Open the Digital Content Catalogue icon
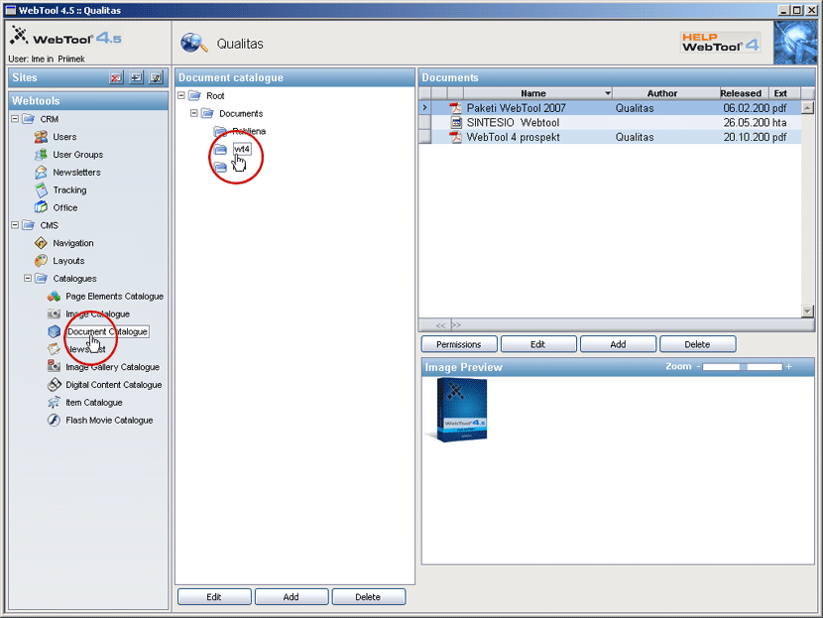 (x=55, y=385)
